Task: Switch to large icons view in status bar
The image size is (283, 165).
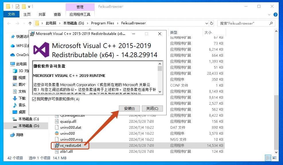Action: click(274, 158)
